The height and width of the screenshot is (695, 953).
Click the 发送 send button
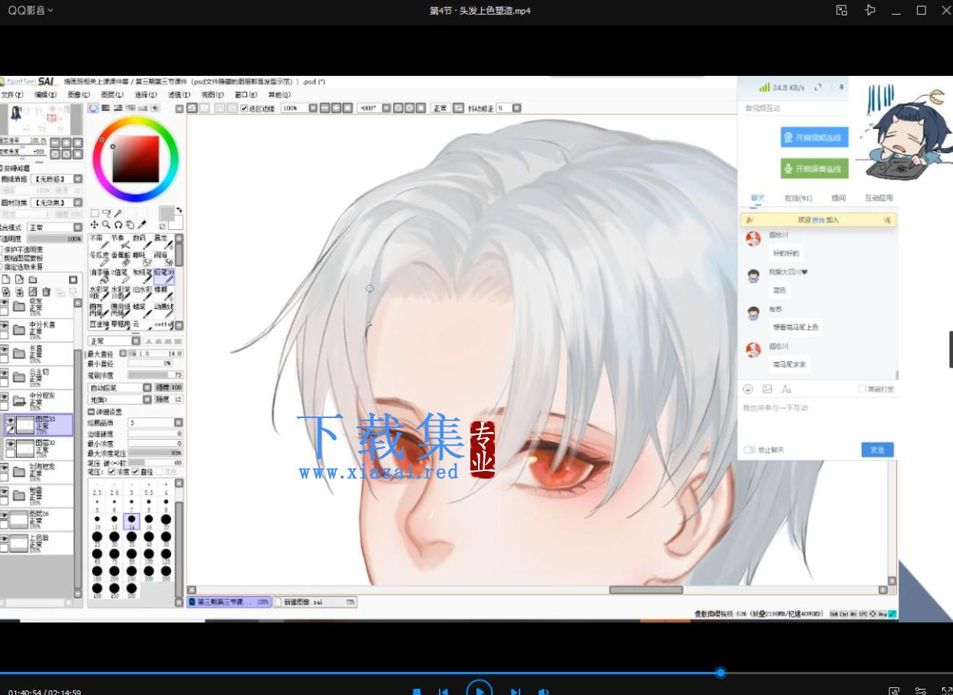(x=877, y=450)
